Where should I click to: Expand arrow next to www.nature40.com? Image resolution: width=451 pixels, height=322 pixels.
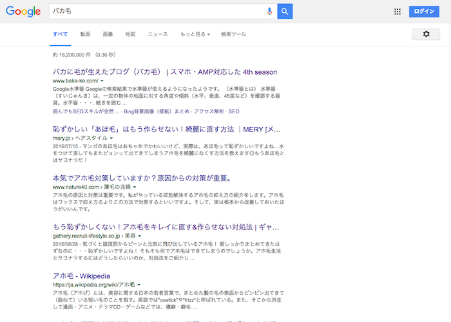click(134, 187)
